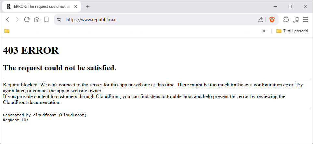The image size is (313, 144).
Task: Open the home page button
Action: click(x=36, y=20)
